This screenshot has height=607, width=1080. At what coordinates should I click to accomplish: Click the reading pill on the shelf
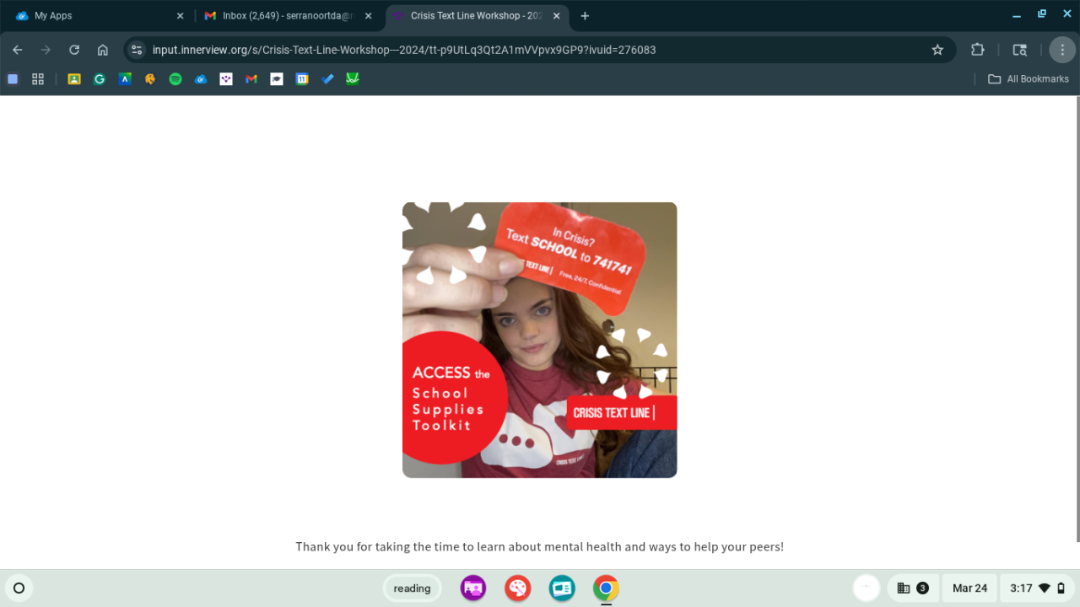(412, 588)
